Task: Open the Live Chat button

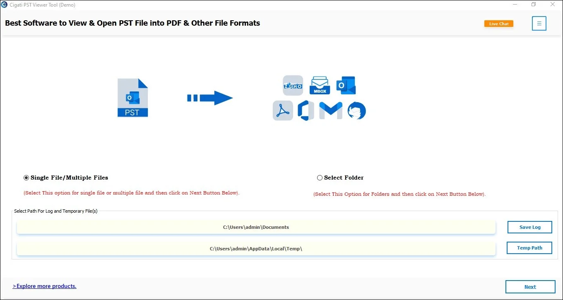Action: [x=499, y=24]
